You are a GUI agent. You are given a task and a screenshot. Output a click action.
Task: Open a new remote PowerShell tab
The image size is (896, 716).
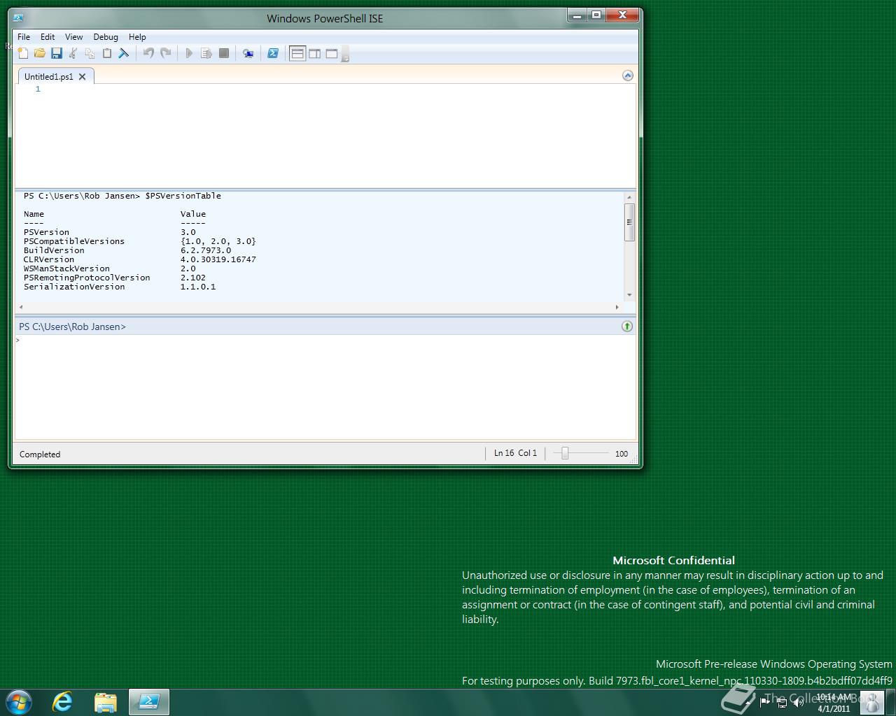248,53
